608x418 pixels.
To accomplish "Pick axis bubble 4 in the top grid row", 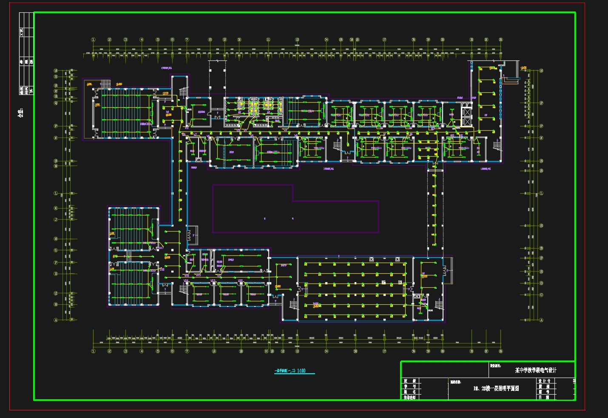I will [x=142, y=40].
